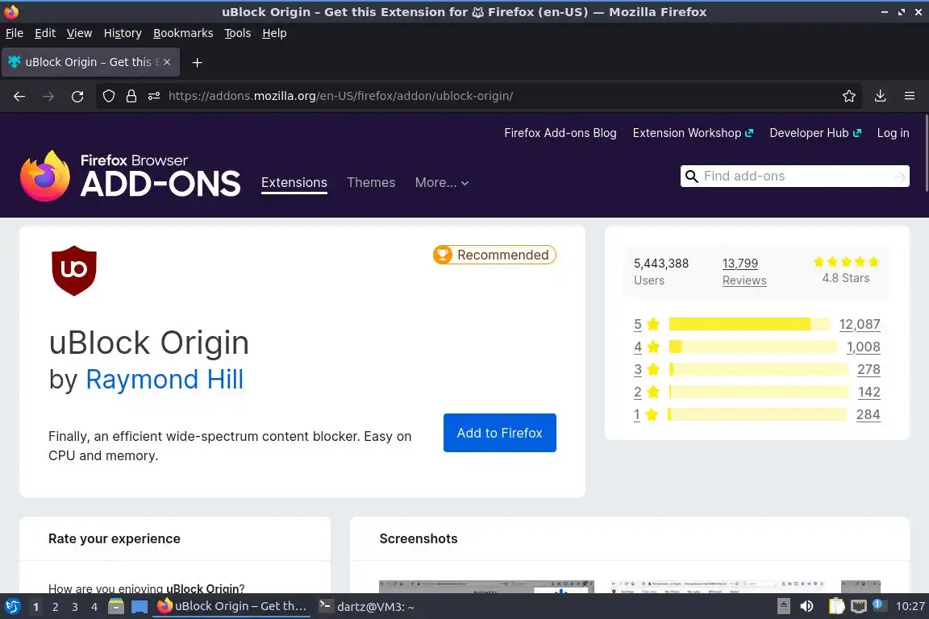The image size is (929, 619).
Task: Open the Firefox Add-ons Blog link
Action: pos(560,133)
